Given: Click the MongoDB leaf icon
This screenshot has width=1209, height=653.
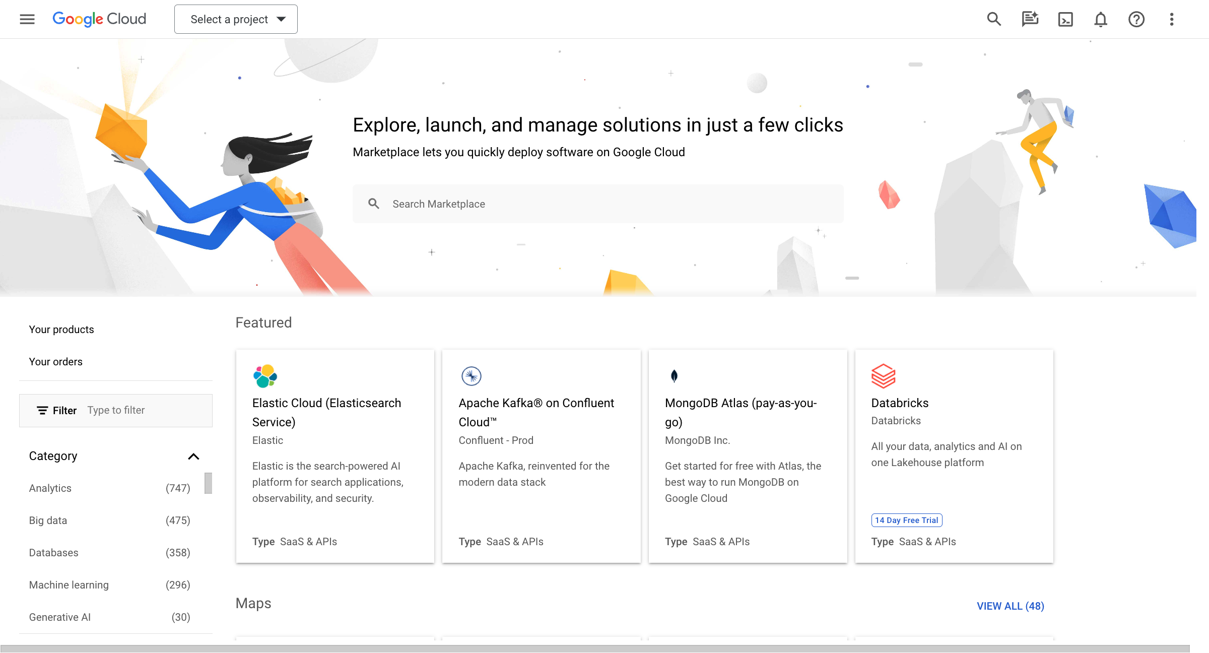Looking at the screenshot, I should (x=674, y=375).
